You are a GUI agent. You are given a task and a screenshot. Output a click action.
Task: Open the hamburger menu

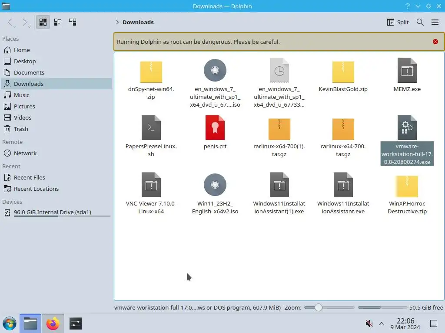pos(435,22)
